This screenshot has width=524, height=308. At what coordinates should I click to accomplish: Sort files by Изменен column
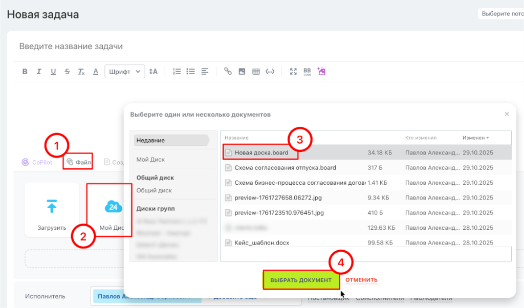click(x=475, y=138)
